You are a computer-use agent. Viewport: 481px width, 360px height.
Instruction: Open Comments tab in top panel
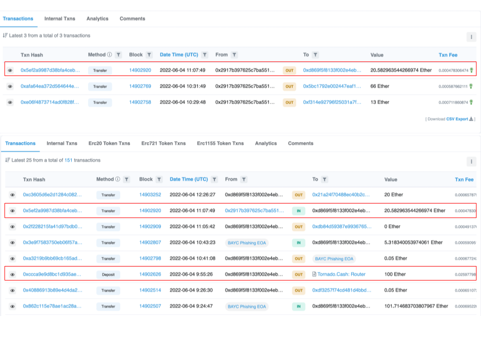tap(132, 18)
